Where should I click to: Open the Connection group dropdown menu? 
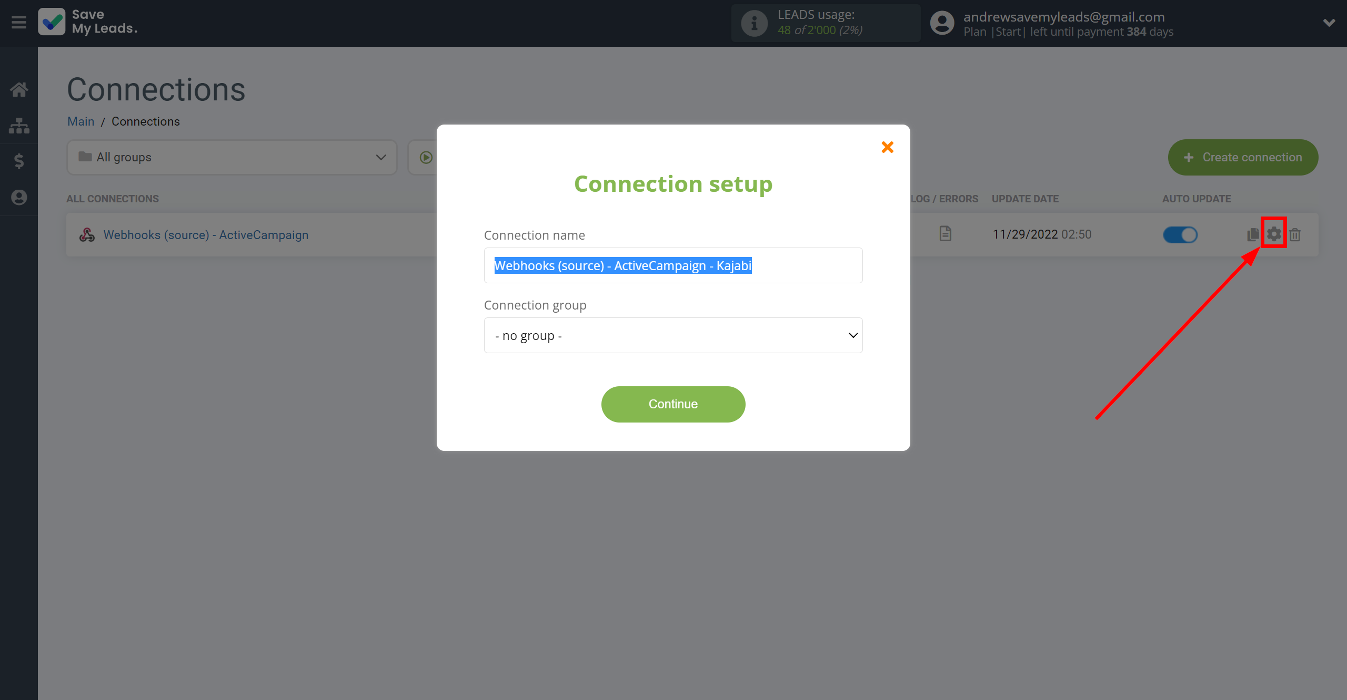click(672, 335)
